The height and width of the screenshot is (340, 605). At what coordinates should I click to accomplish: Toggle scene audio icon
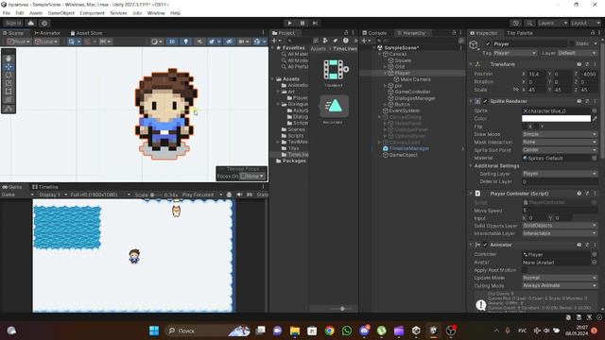[199, 42]
